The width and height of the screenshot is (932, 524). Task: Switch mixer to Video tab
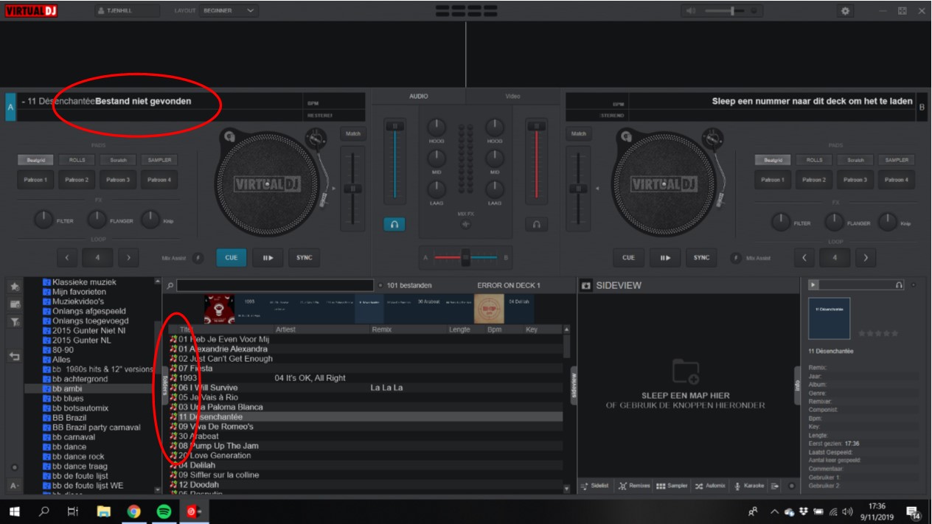[x=512, y=97]
